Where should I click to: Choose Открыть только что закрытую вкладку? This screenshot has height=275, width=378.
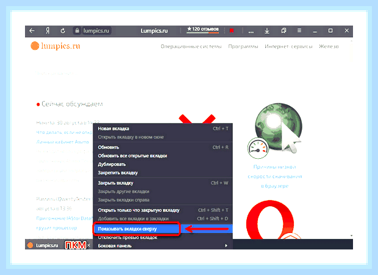click(x=163, y=210)
